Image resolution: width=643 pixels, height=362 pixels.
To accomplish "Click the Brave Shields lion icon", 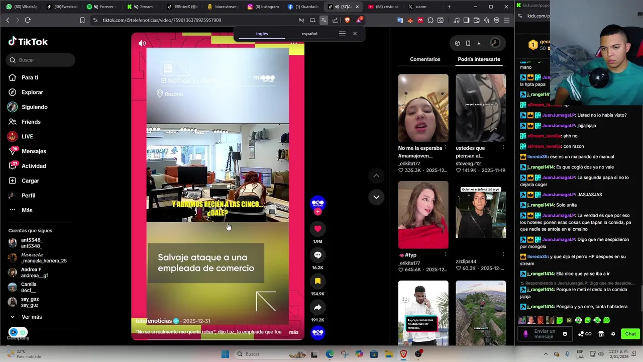I will (347, 20).
